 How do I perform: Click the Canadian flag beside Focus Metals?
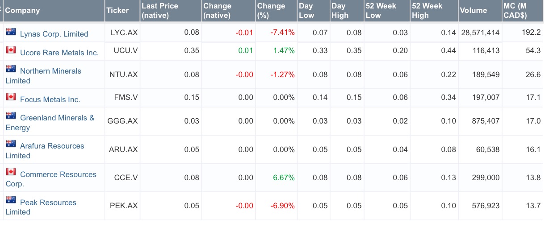pos(11,97)
